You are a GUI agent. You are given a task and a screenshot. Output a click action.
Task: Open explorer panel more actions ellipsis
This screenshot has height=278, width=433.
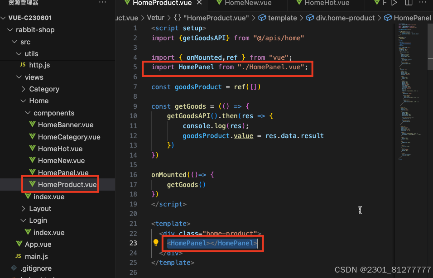pyautogui.click(x=102, y=2)
